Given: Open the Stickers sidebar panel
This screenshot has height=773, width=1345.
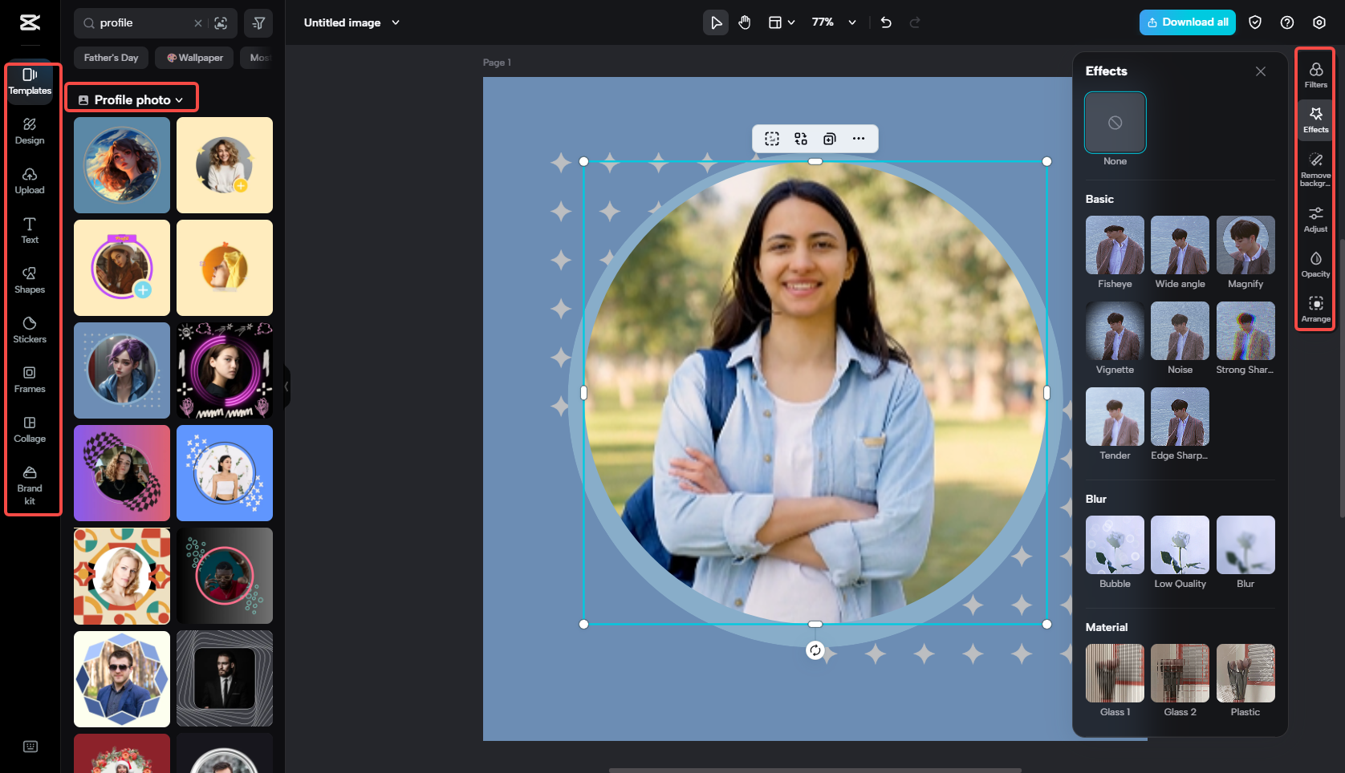Looking at the screenshot, I should [x=30, y=330].
